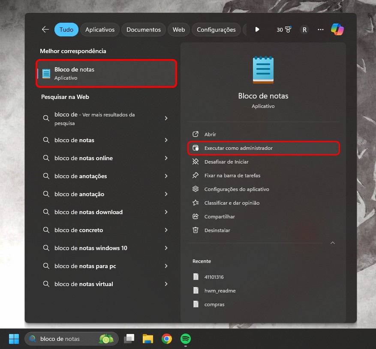376x349 pixels.
Task: Open the recent file hwm_readme
Action: [x=220, y=291]
